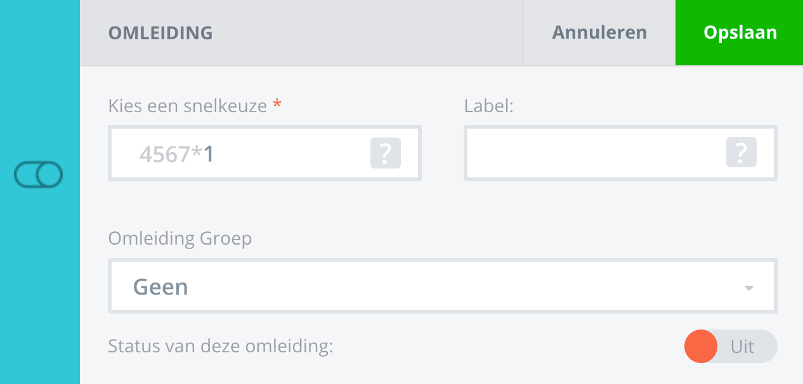Viewport: 803px width, 384px height.
Task: Click the 'Kies een snelkeuze' field label
Action: 188,106
